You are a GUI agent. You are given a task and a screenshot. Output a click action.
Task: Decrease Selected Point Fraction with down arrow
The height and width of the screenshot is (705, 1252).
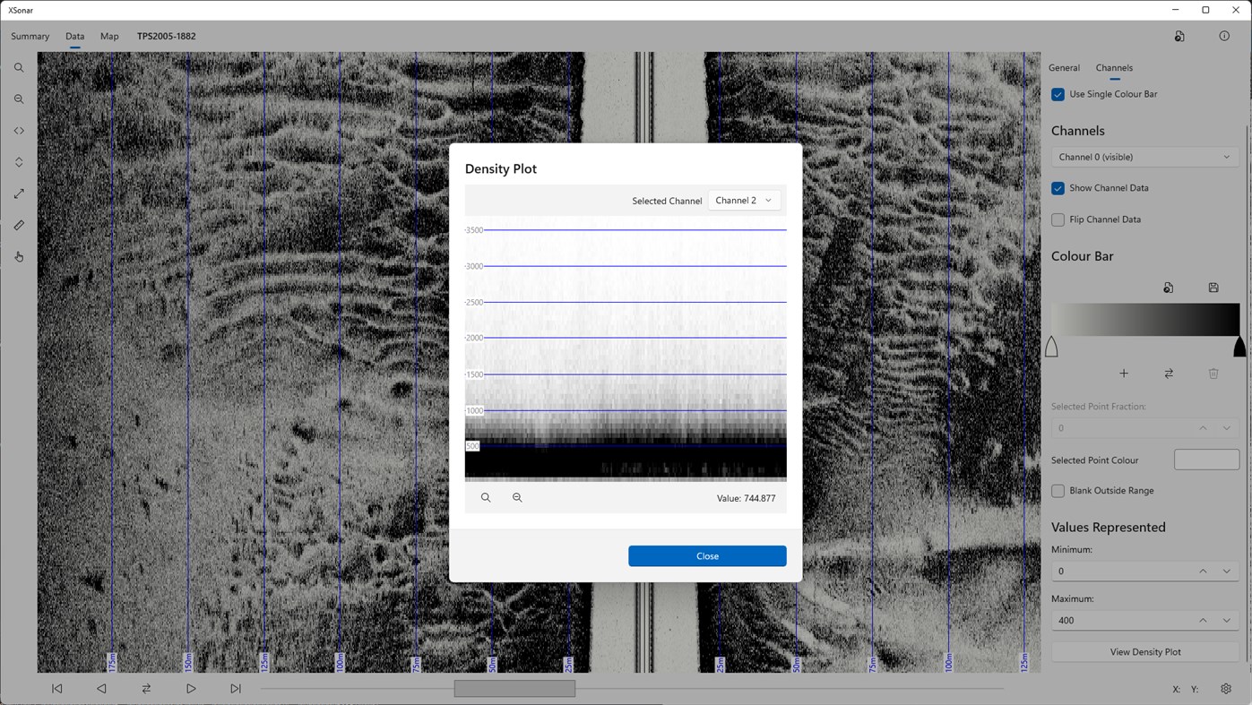click(x=1227, y=428)
